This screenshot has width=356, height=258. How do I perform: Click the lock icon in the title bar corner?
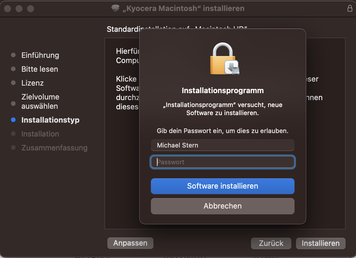point(350,8)
